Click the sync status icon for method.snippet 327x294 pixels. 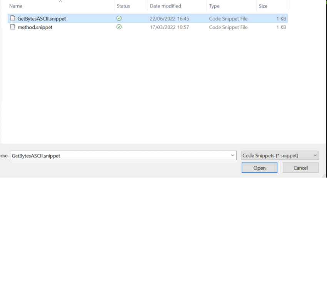point(119,27)
